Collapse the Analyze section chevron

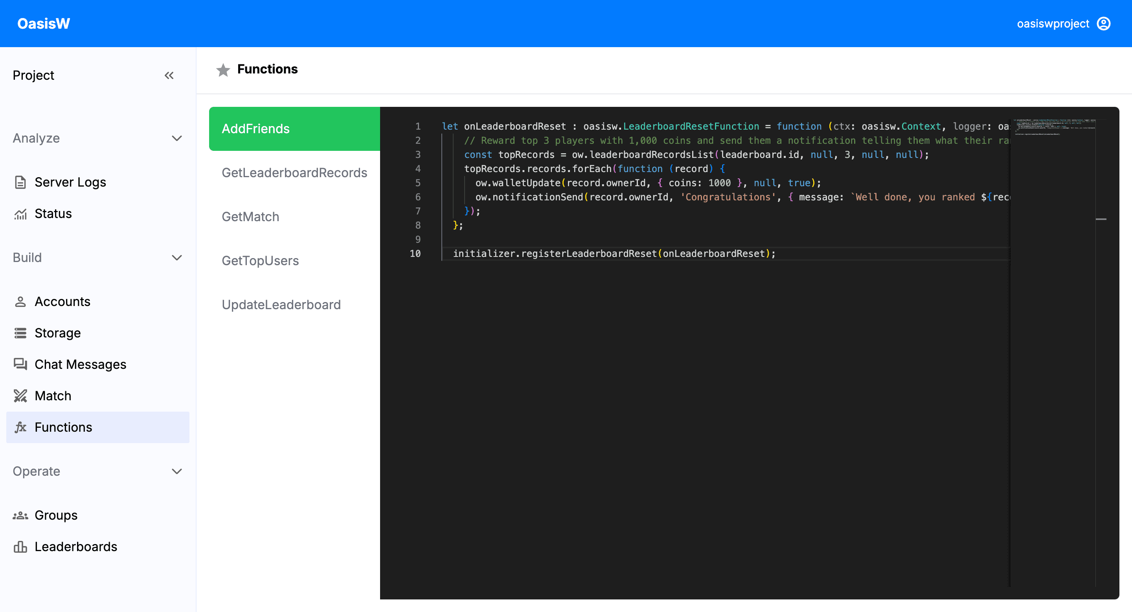click(176, 138)
